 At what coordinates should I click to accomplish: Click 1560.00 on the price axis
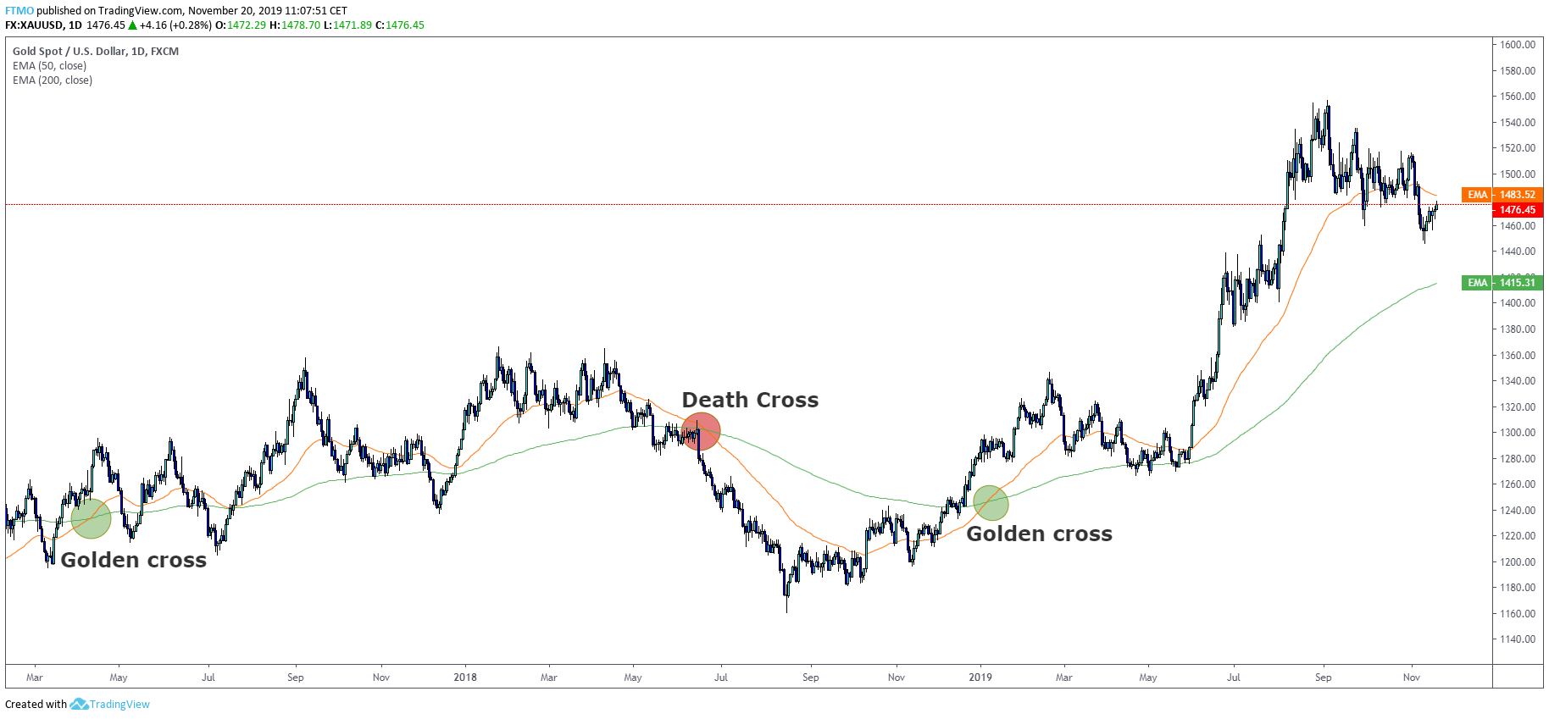[x=1517, y=97]
